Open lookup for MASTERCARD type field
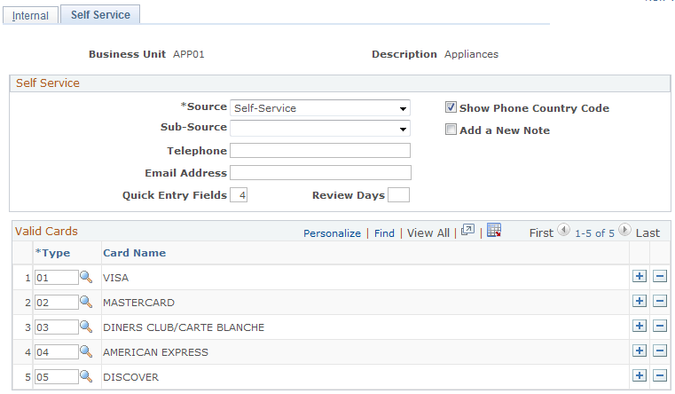Screen dimensions: 675x394 click(86, 303)
